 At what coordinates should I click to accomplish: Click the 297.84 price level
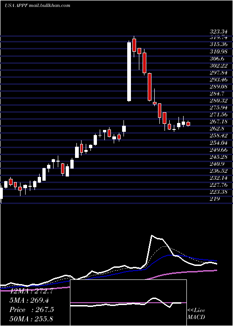tap(219, 73)
